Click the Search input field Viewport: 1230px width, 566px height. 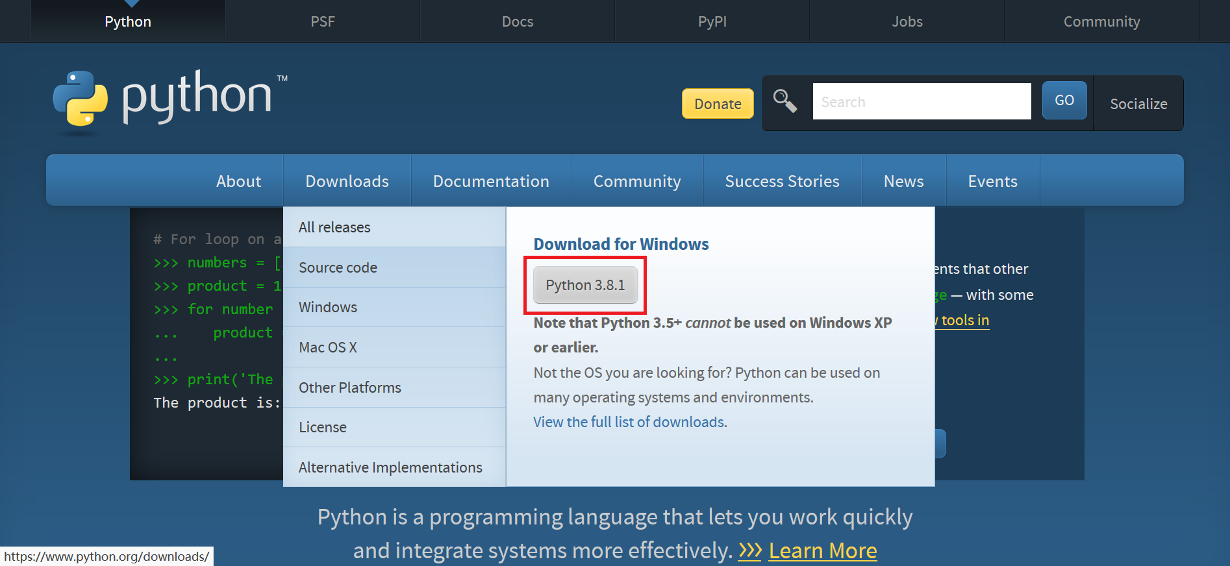(x=921, y=102)
